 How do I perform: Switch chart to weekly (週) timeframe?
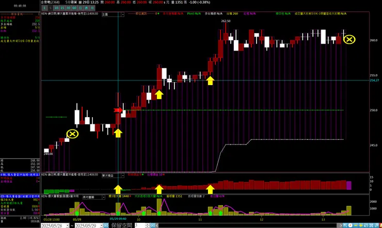[86, 8]
